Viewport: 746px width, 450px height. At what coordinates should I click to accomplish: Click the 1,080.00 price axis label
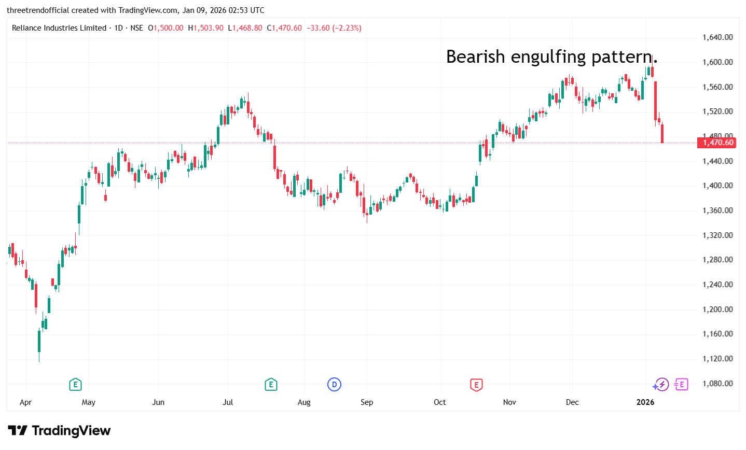[x=717, y=384]
